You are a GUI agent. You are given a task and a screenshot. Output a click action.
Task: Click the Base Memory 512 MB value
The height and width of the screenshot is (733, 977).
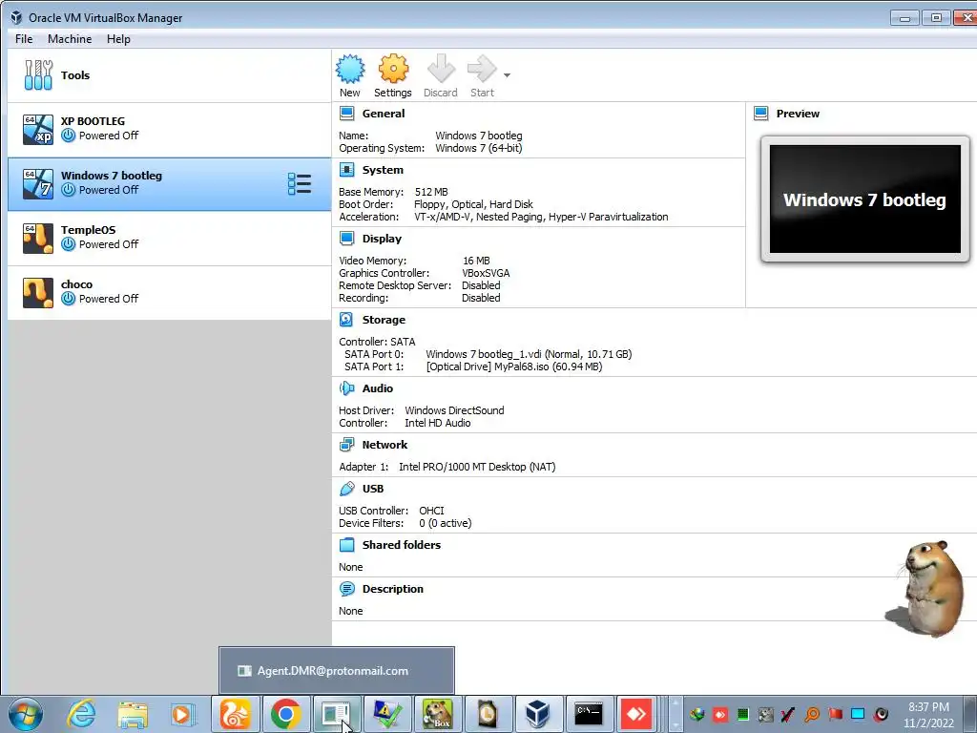(431, 192)
